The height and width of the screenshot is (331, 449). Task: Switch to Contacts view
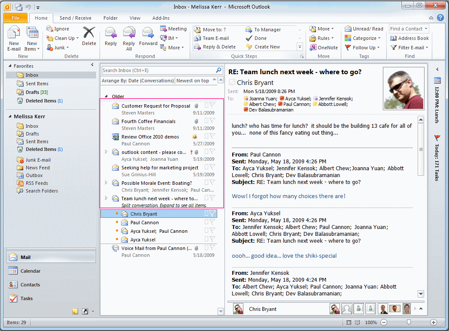tap(30, 285)
